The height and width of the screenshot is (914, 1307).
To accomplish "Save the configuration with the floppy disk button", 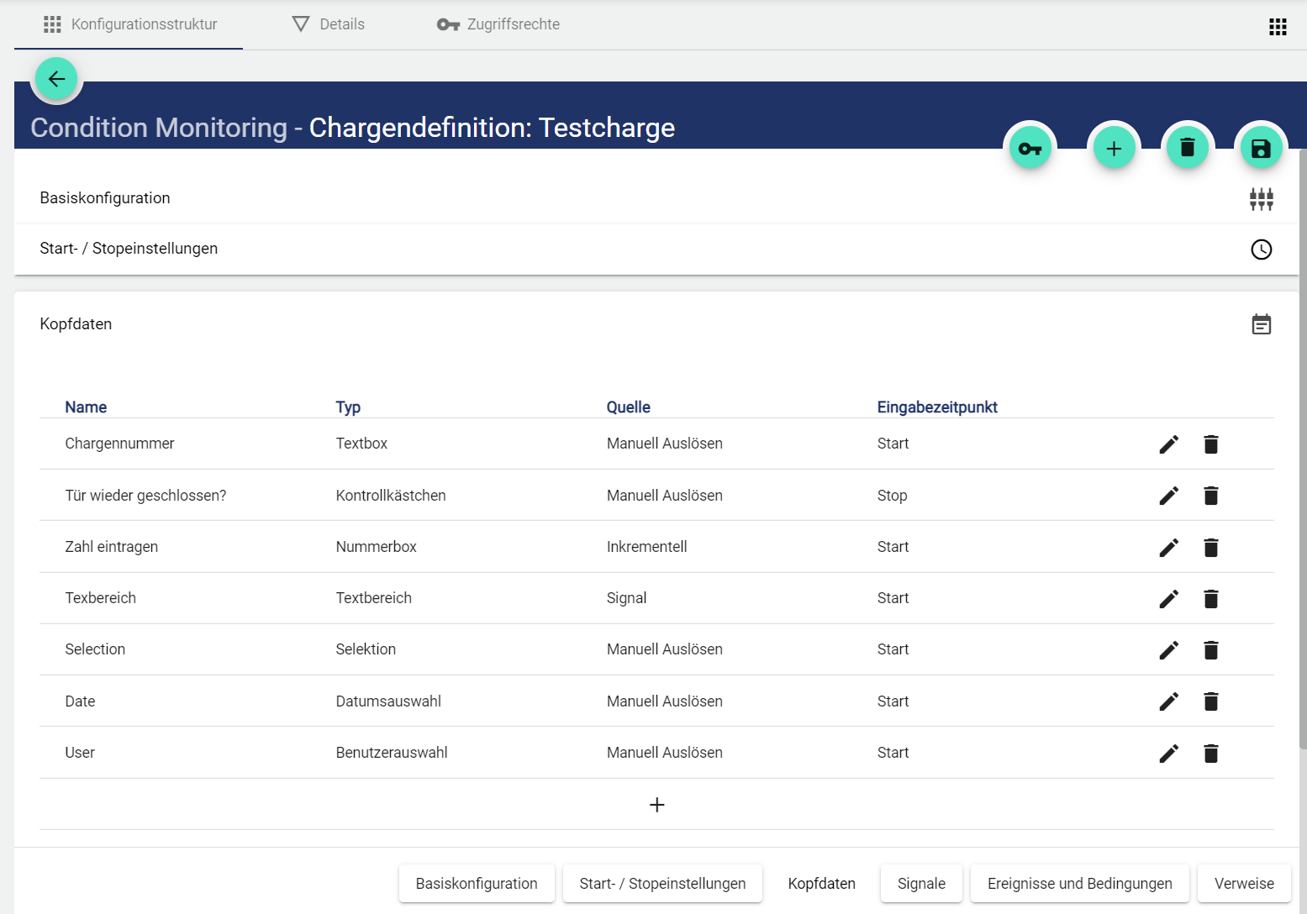I will point(1261,149).
